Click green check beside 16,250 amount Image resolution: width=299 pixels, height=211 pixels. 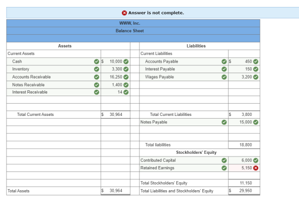coord(126,77)
